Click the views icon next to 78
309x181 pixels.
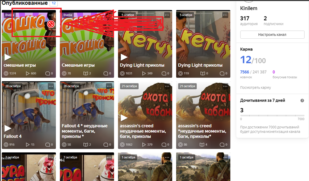(64, 73)
